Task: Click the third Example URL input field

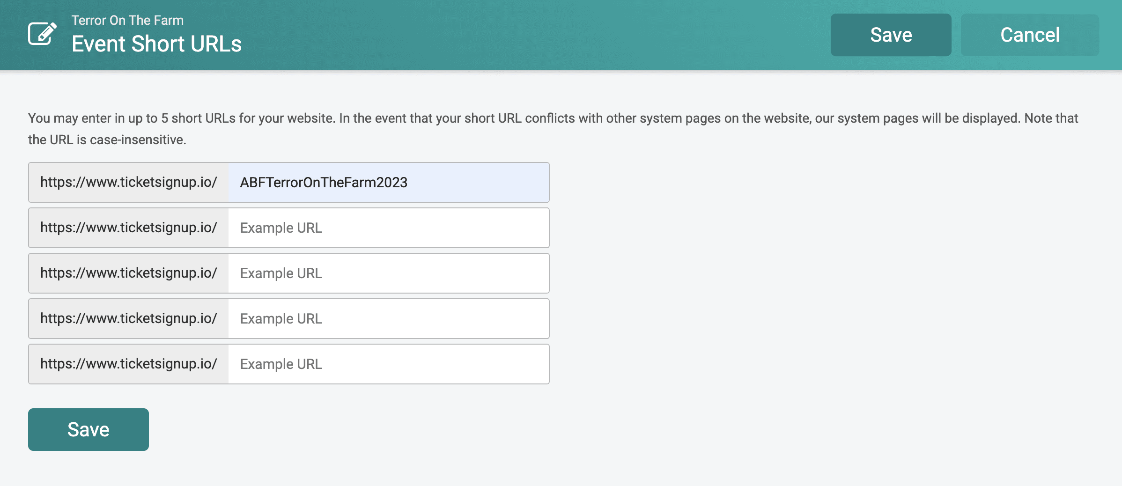Action: tap(388, 273)
